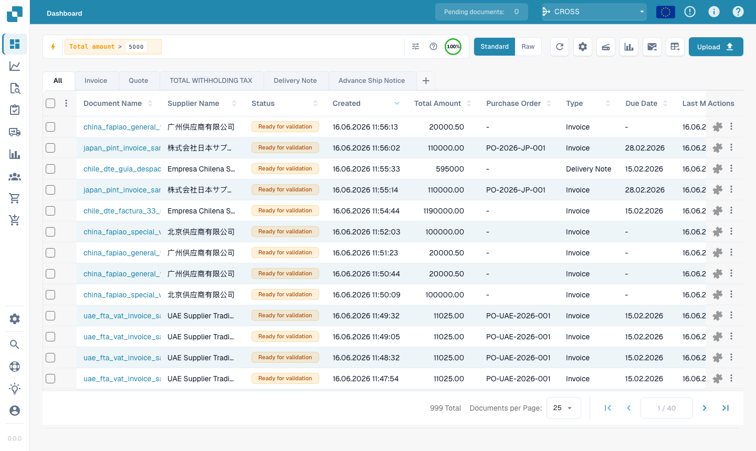Open the magnifier search sidebar icon

click(x=15, y=344)
